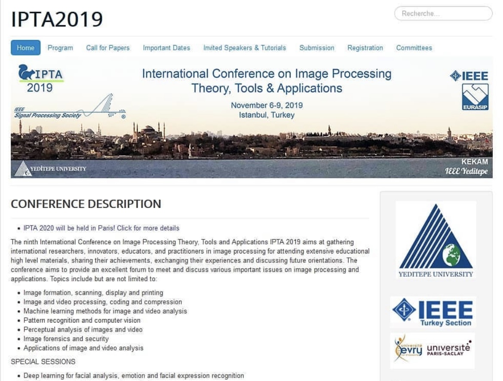Open Invited Speakers & Tutorials page
Screen dimensions: 503x381
click(x=244, y=48)
